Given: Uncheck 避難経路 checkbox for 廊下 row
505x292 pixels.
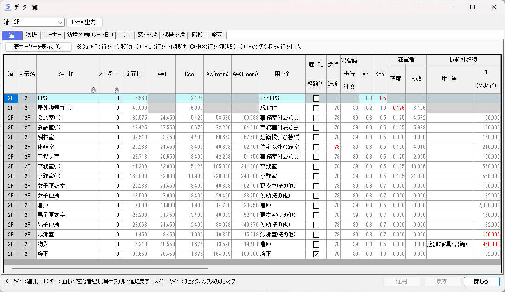Looking at the screenshot, I should tap(316, 254).
